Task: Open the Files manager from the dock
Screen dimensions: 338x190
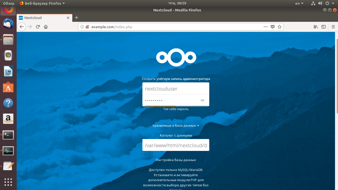Action: coord(8,39)
